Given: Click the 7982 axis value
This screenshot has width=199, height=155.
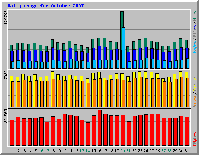Looking at the screenshot, I should (x=6, y=75).
